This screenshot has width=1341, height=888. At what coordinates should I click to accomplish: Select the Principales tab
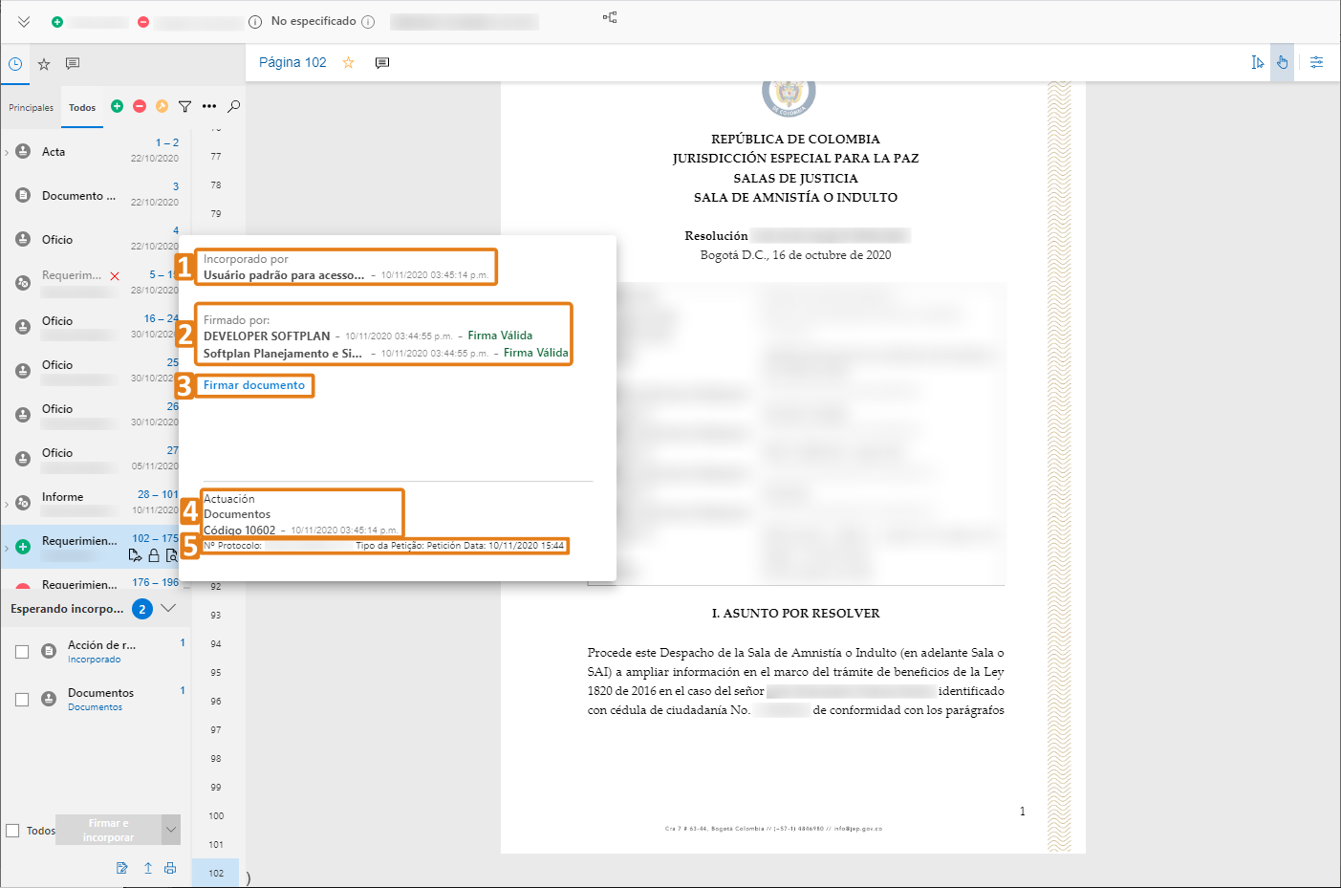coord(32,107)
